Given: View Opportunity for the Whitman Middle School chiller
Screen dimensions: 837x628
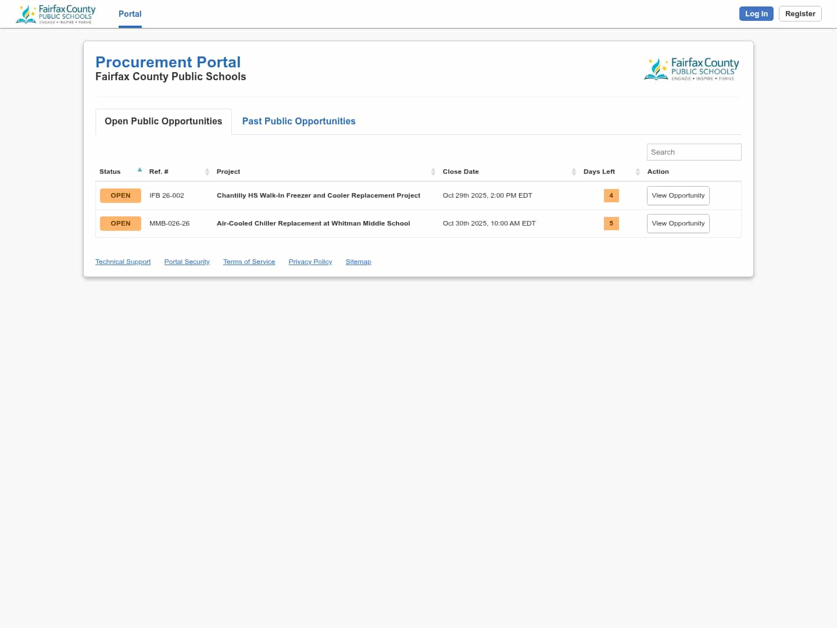Looking at the screenshot, I should coord(678,223).
